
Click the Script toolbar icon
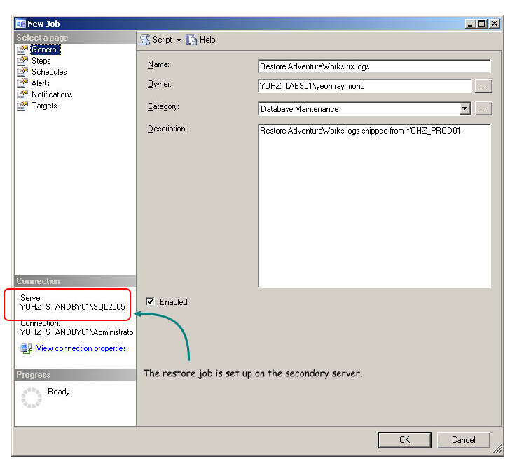coord(145,40)
